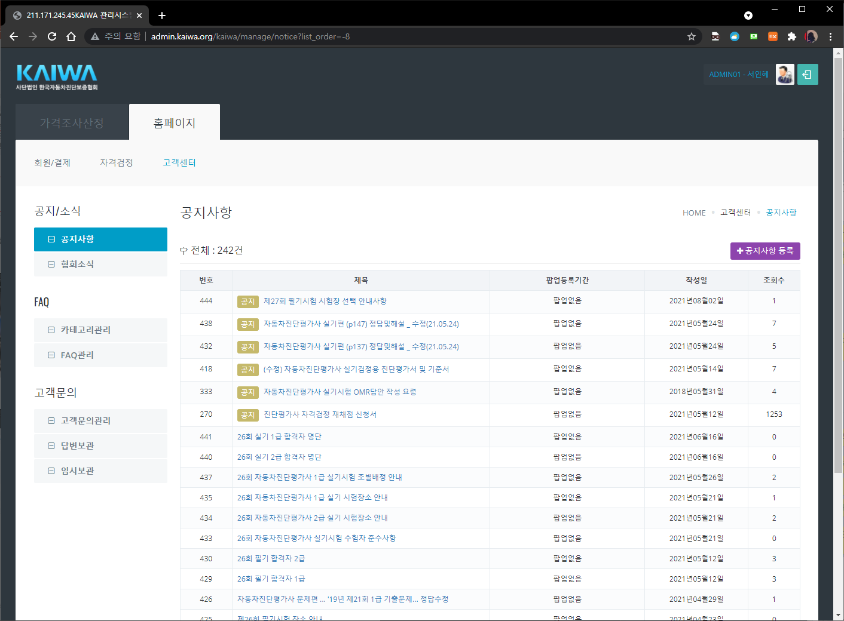Open 협회소식 in sidebar
The width and height of the screenshot is (844, 621).
[x=100, y=265]
